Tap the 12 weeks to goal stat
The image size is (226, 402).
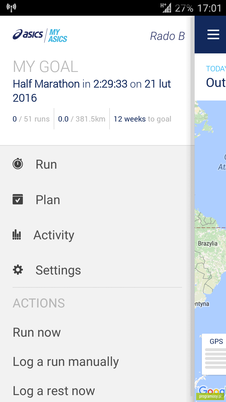143,119
